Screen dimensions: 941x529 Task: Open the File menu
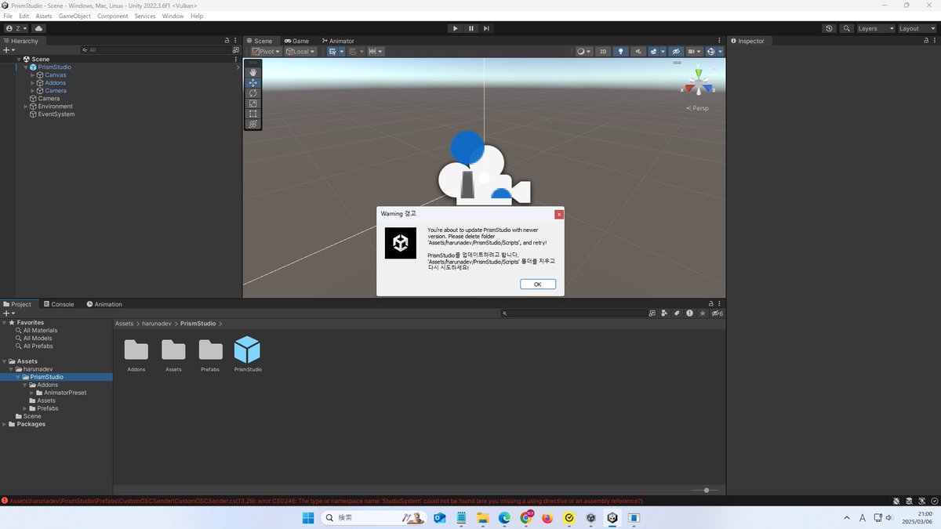pos(8,16)
